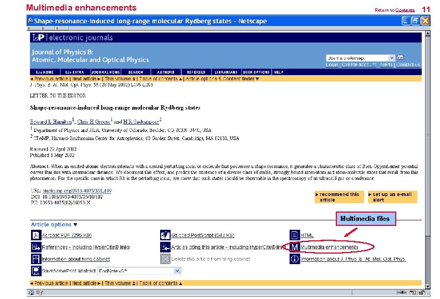440x299 pixels.
Task: Click the security lock status bar icon
Action: click(x=422, y=292)
